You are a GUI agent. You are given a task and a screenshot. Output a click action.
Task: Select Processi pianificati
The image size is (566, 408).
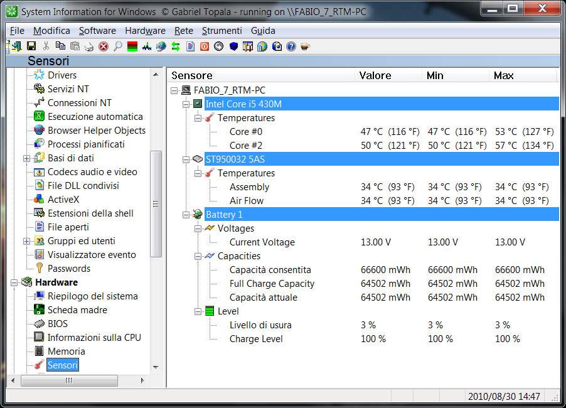point(86,144)
